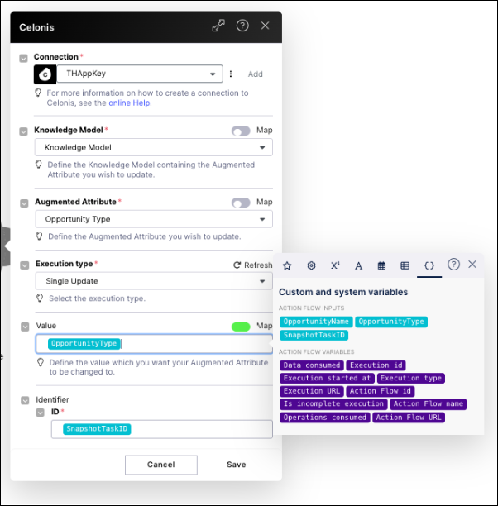Toggle the Value field checkbox
Viewport: 498px width, 506px height.
tap(25, 327)
